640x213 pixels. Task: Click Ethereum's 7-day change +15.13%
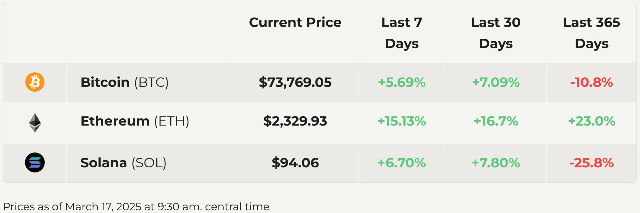point(402,121)
